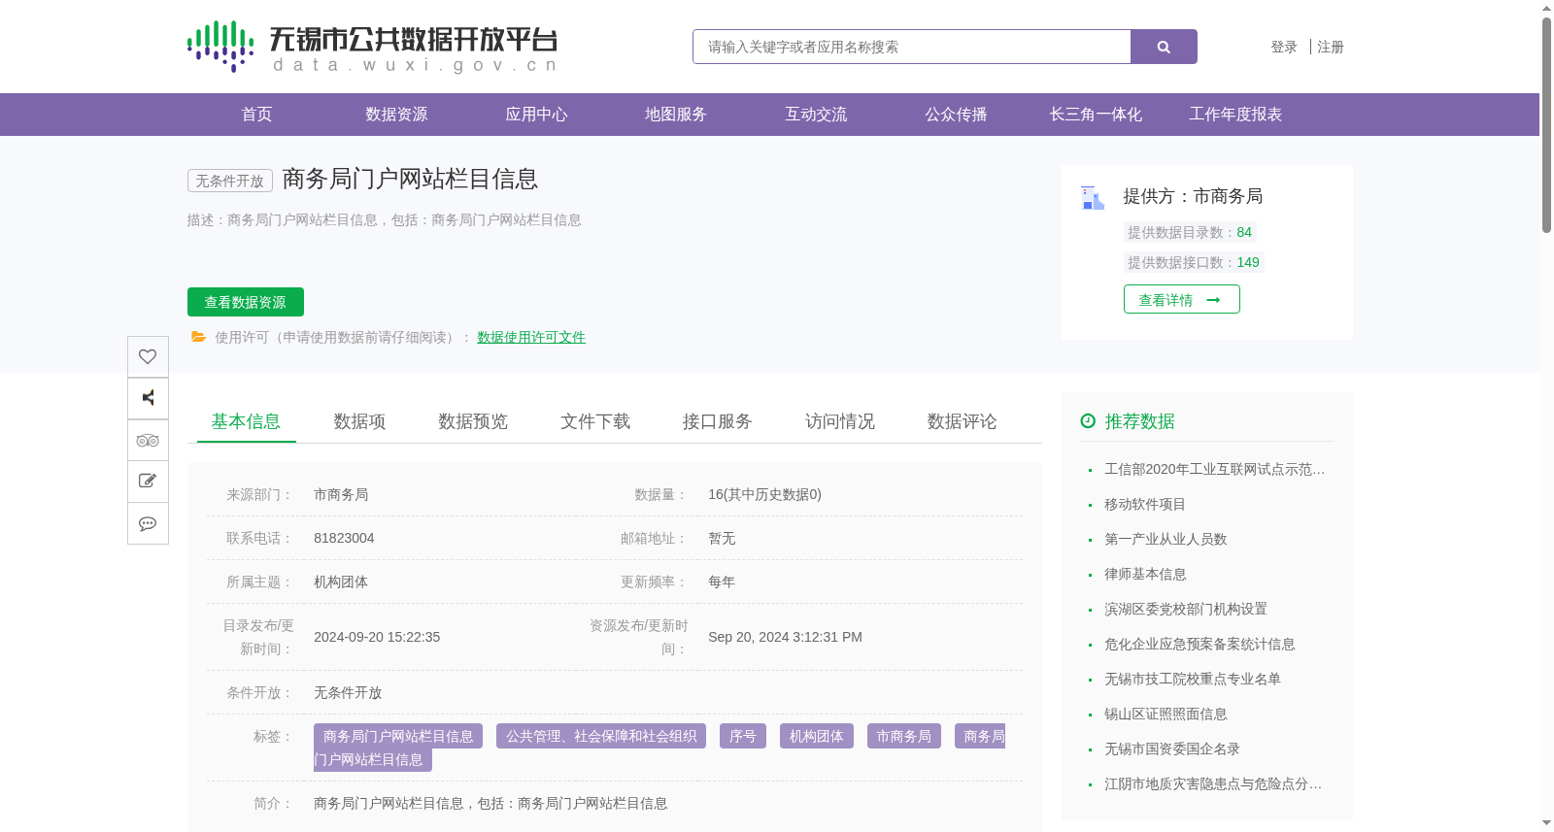1554x832 pixels.
Task: Open 应用中心 navigation item
Action: click(536, 115)
